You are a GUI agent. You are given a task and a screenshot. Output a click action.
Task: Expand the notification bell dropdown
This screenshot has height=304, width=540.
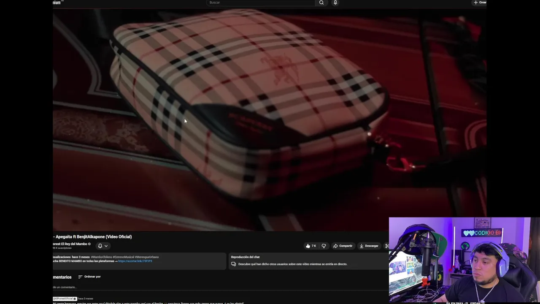[103, 246]
